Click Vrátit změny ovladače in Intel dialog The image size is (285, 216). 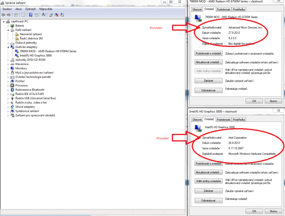pos(208,181)
